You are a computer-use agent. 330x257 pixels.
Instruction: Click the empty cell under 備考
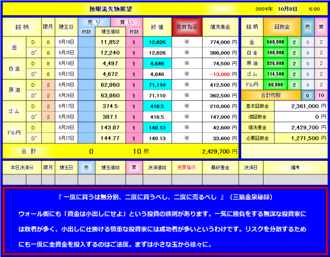[295, 179]
